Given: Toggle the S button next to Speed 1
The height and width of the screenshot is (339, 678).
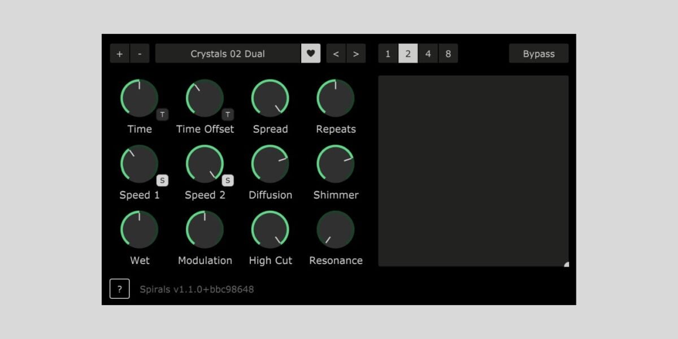Looking at the screenshot, I should 162,180.
